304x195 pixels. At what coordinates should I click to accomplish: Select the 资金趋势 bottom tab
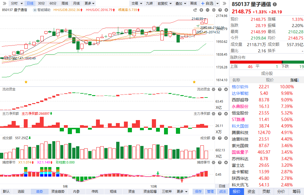[x=58, y=191]
